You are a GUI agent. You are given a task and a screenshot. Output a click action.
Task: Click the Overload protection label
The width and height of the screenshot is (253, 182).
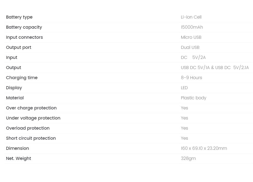28,128
